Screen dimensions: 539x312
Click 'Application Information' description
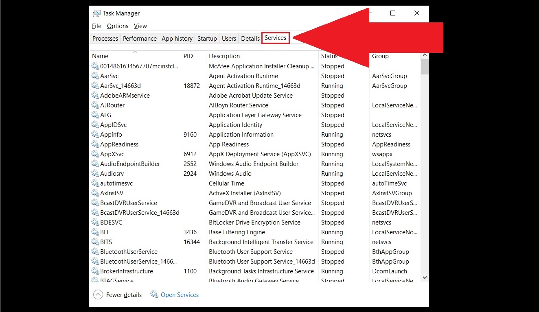pos(241,134)
